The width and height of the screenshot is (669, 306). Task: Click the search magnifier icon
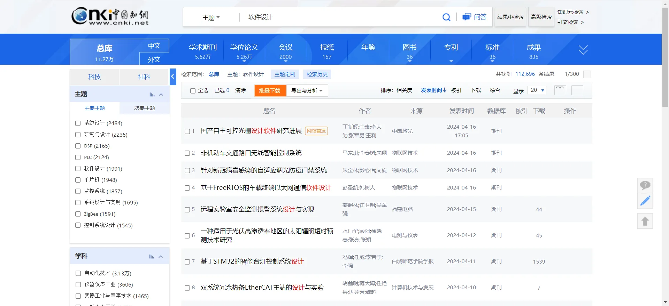point(446,17)
